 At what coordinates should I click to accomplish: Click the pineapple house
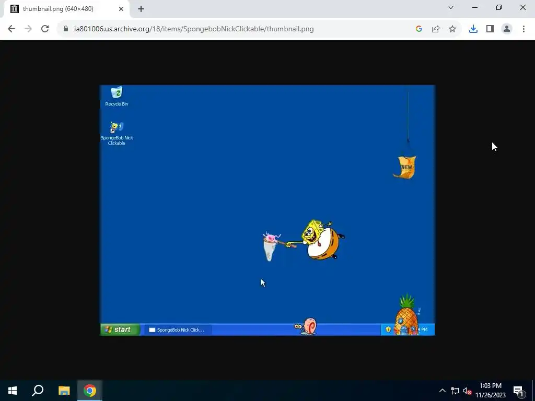(x=406, y=315)
